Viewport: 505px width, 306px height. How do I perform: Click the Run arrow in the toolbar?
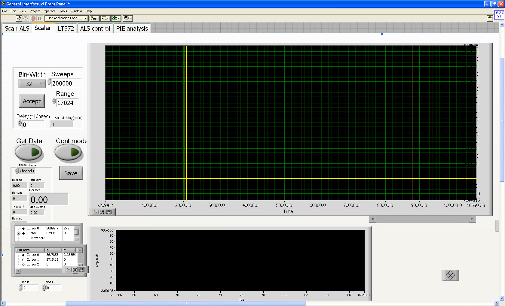pyautogui.click(x=19, y=18)
